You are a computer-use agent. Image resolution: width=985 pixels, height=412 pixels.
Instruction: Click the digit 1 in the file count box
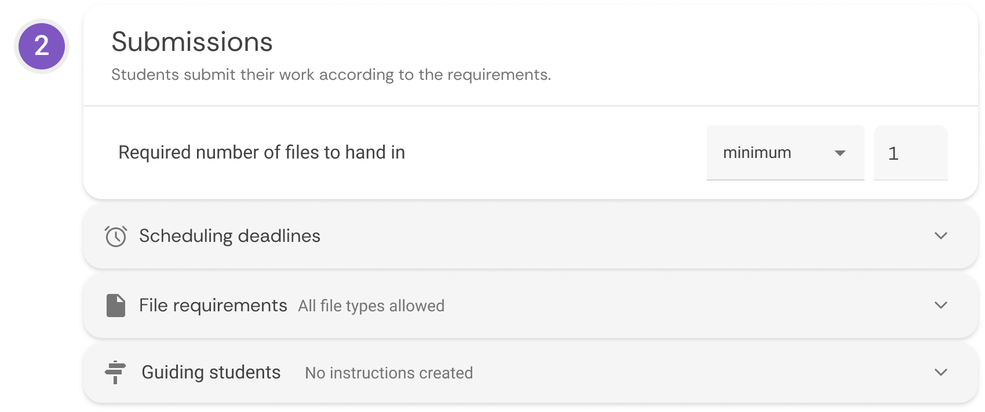point(893,153)
